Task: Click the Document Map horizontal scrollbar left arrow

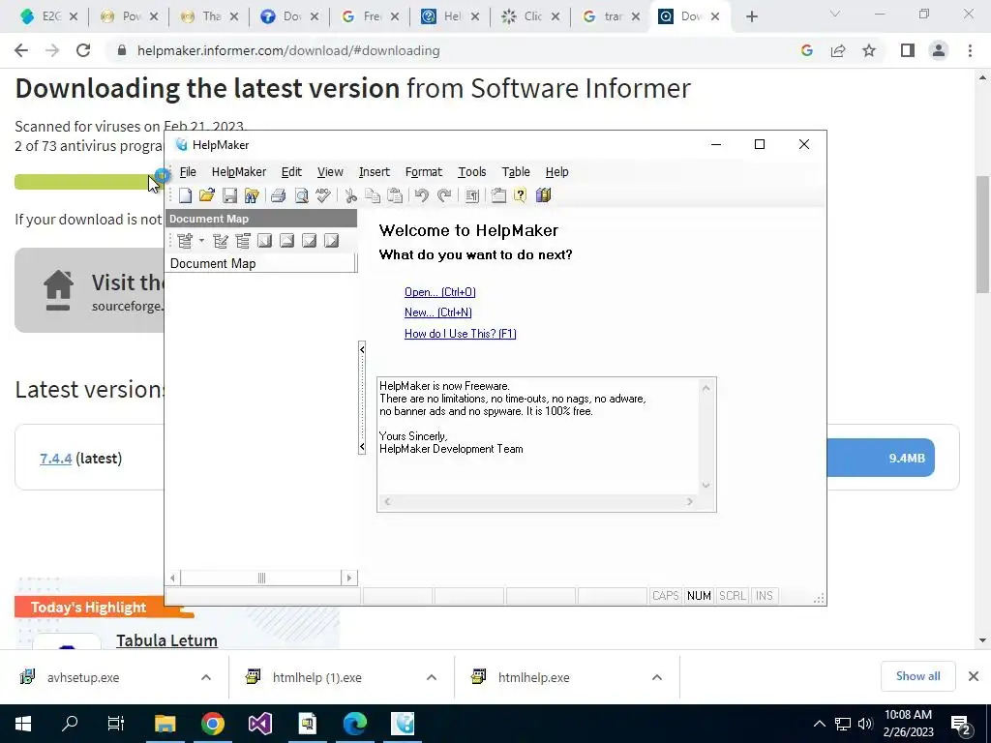Action: (x=173, y=578)
